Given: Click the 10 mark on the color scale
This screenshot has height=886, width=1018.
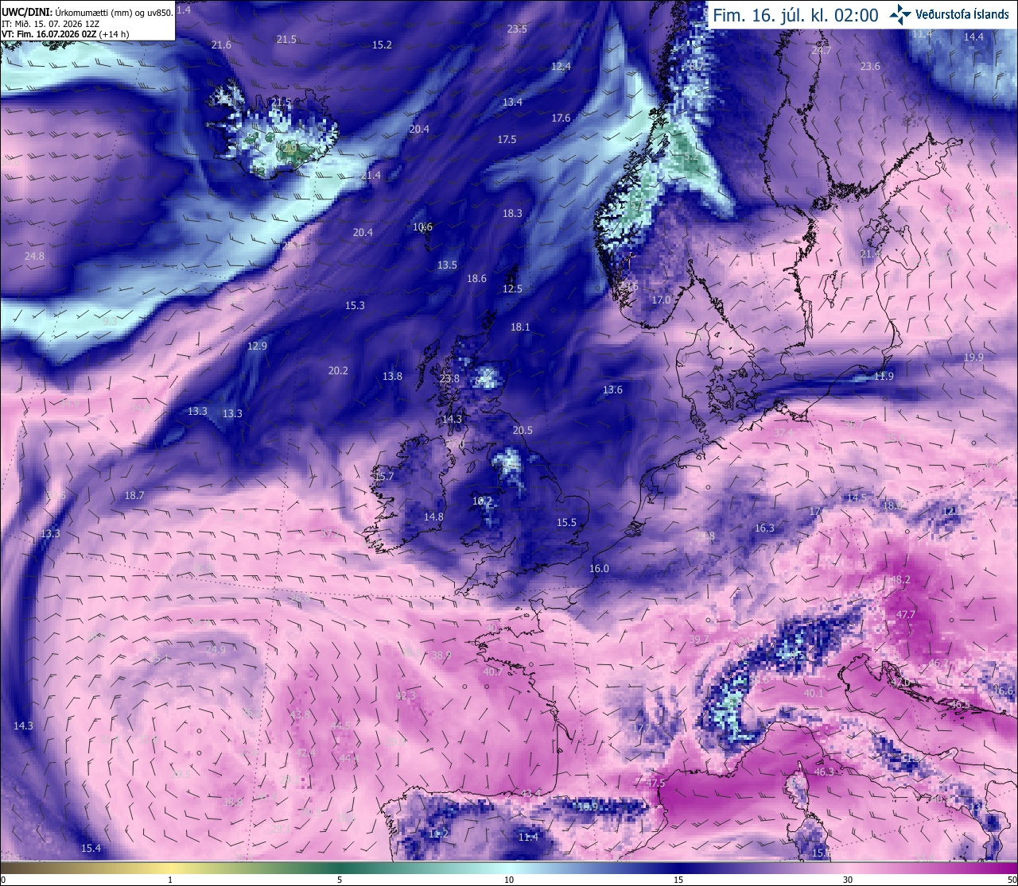Looking at the screenshot, I should click(x=509, y=880).
